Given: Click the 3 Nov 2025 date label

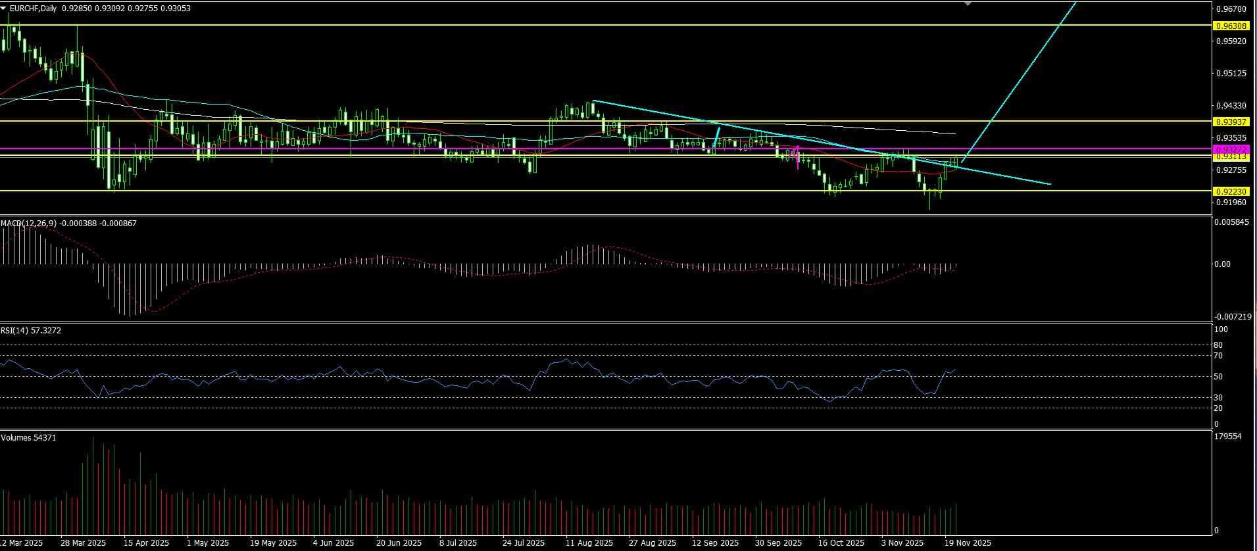Looking at the screenshot, I should (x=902, y=543).
